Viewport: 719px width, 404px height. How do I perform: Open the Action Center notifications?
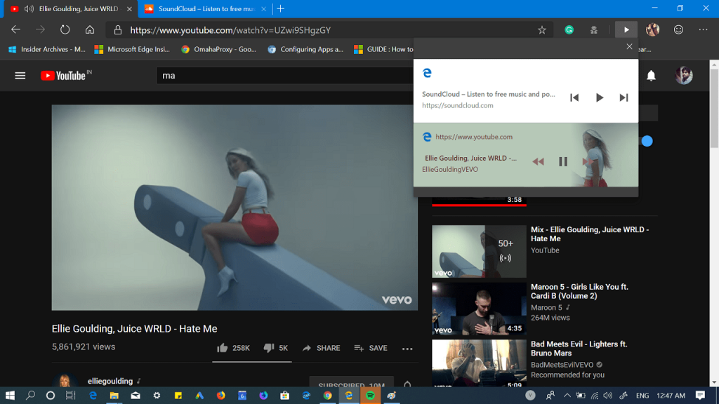[x=700, y=396]
